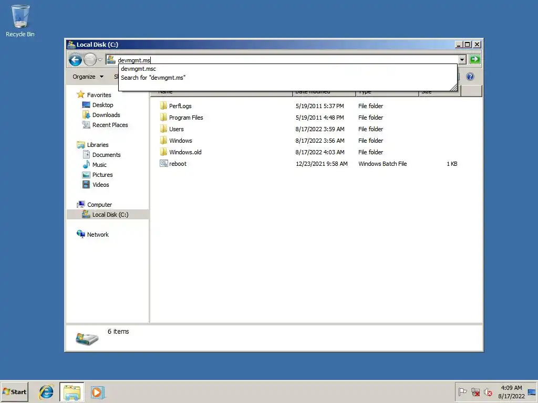
Task: Click the Videos film strip icon
Action: pos(86,184)
